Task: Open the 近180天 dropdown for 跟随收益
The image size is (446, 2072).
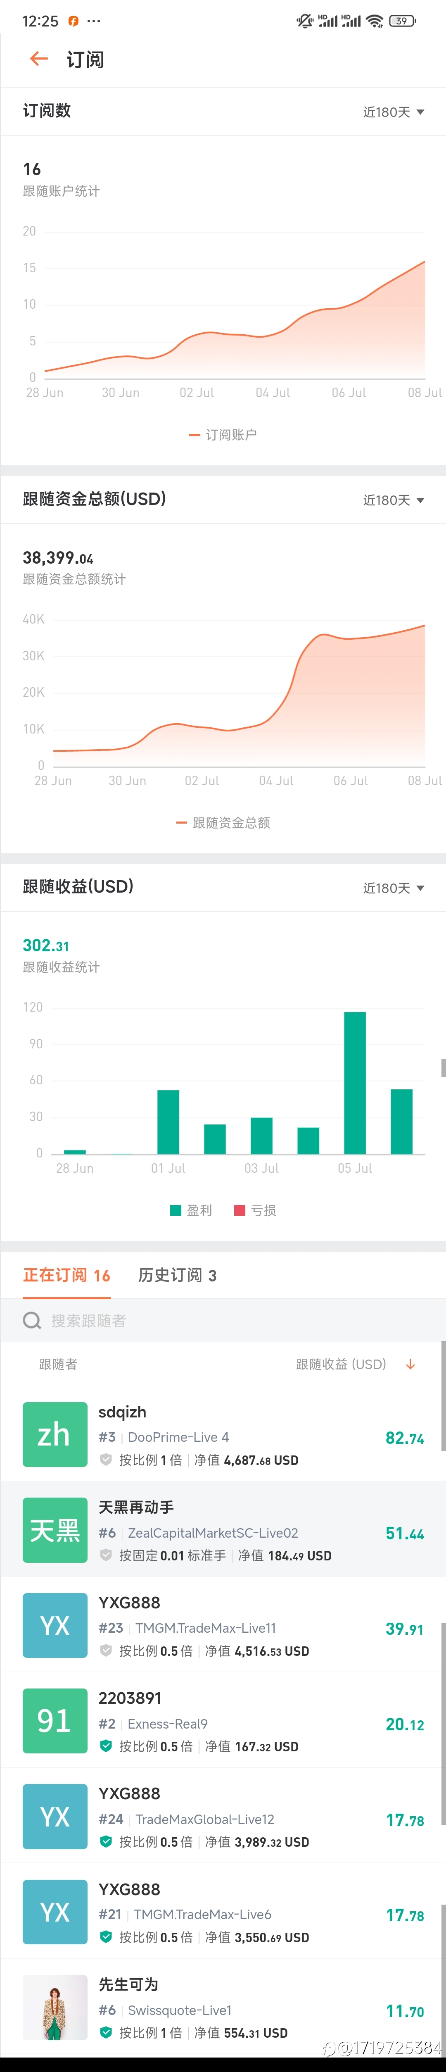Action: pyautogui.click(x=393, y=887)
